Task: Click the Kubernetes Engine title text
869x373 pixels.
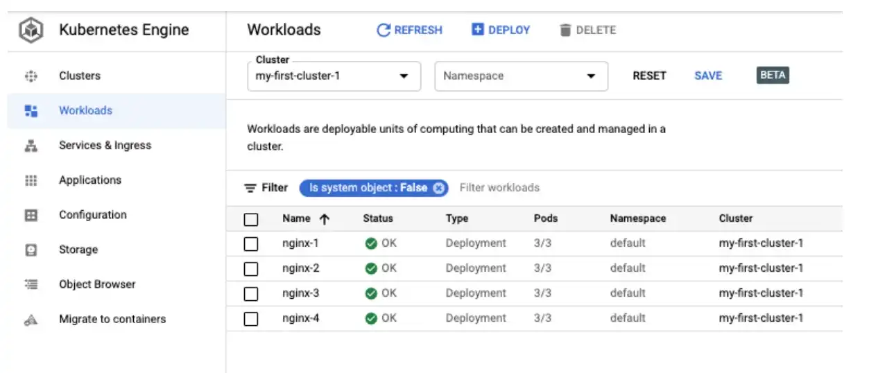Action: pyautogui.click(x=124, y=30)
